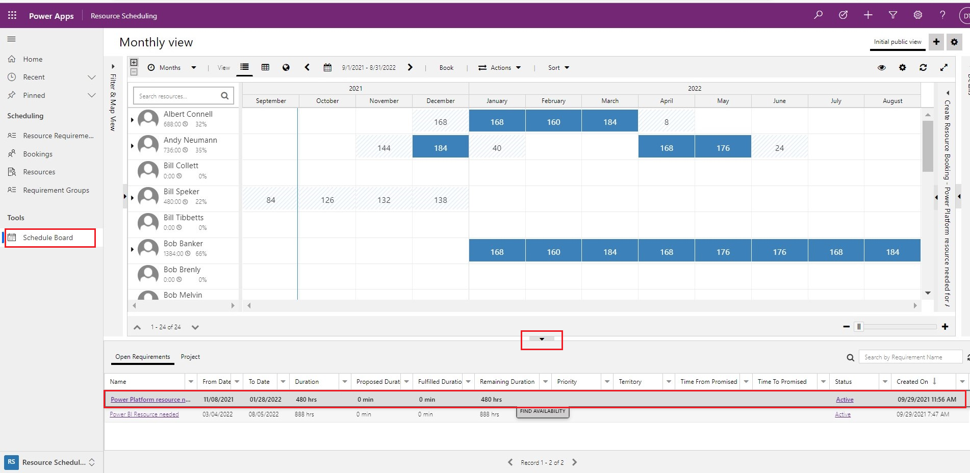The image size is (970, 473).
Task: Go to previous date range arrow
Action: [307, 67]
